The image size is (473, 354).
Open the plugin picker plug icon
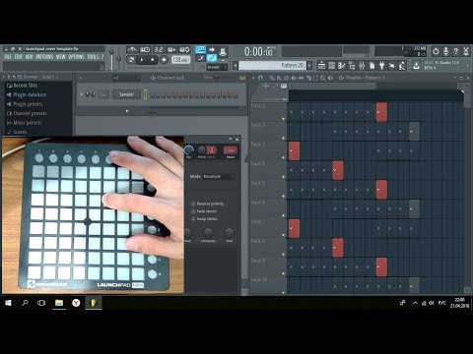pos(381,66)
